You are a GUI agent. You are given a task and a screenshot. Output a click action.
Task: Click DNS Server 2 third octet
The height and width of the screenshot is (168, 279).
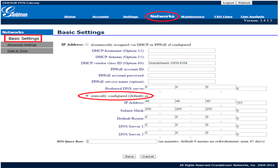(x=221, y=133)
